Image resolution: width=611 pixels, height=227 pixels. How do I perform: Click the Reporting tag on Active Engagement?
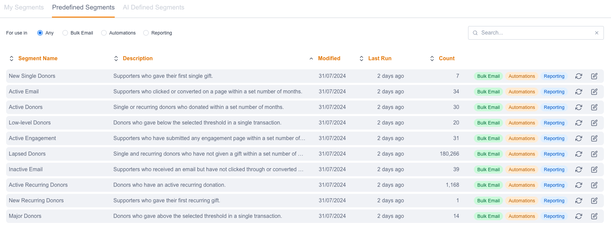pos(554,138)
